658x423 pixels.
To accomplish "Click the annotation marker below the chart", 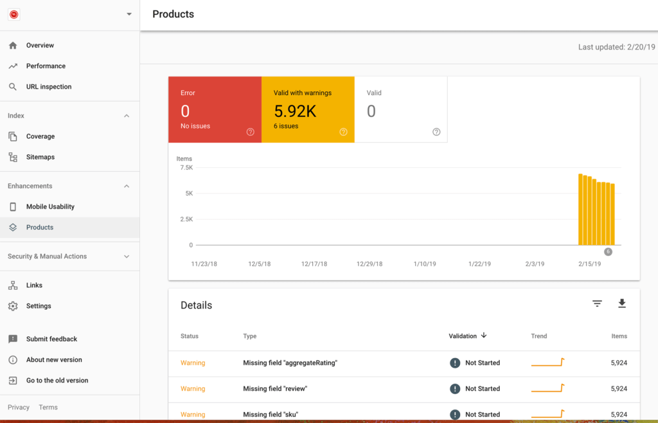I will tap(608, 252).
